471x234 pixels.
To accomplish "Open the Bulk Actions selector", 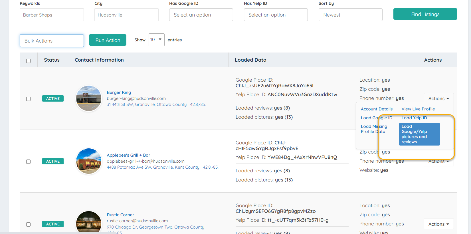I will point(52,41).
